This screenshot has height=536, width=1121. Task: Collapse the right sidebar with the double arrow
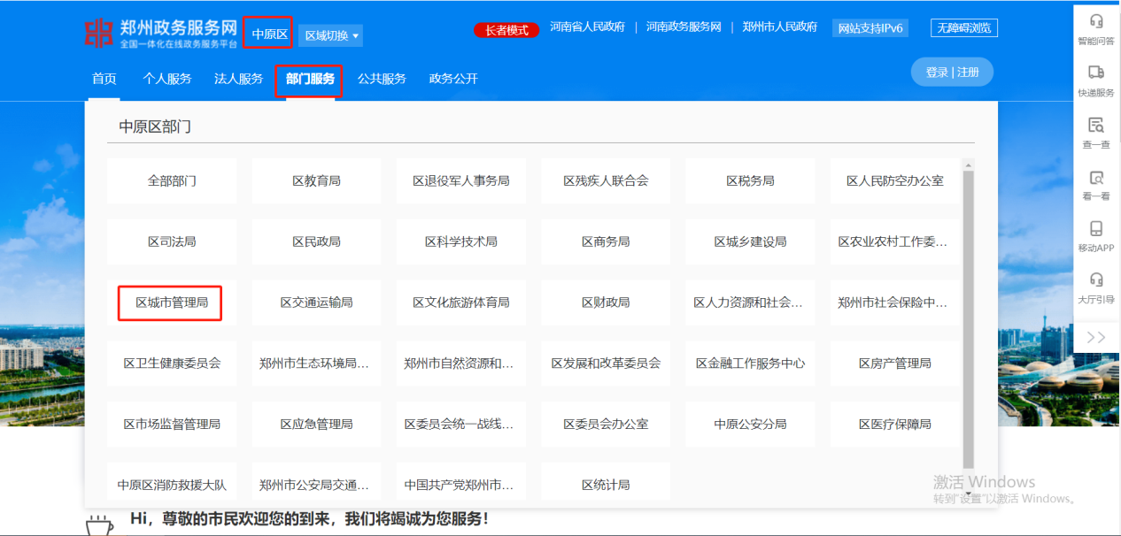[1096, 336]
